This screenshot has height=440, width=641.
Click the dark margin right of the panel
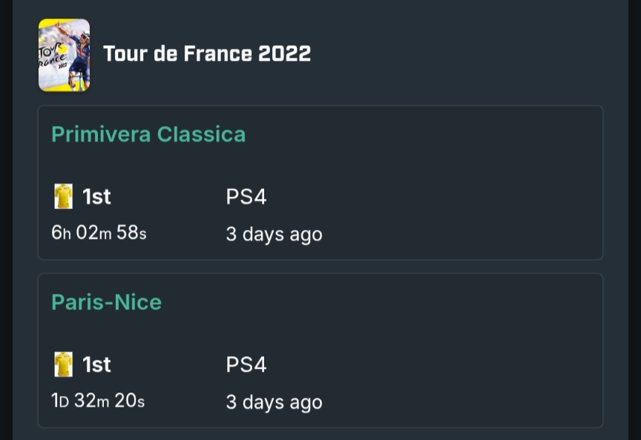pos(634,223)
